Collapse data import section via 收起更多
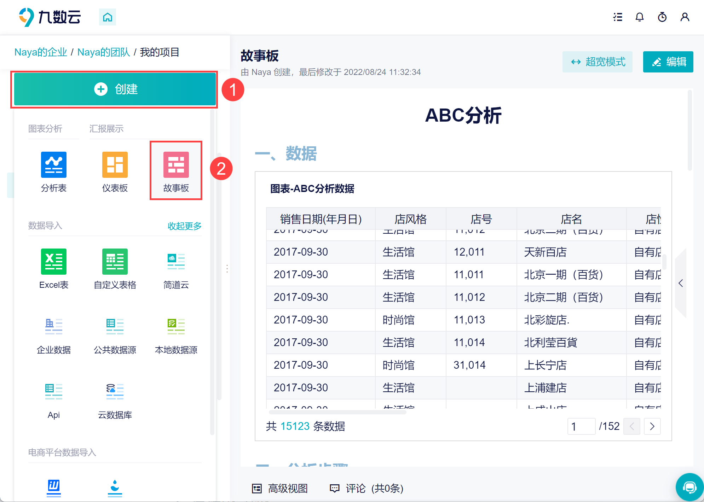 tap(184, 226)
